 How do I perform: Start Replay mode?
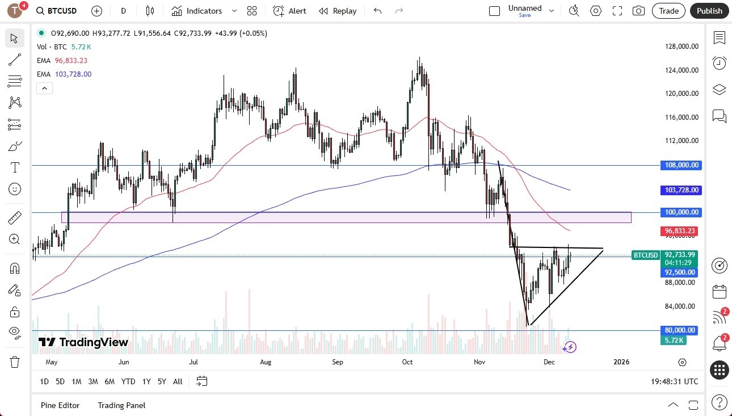pos(338,10)
